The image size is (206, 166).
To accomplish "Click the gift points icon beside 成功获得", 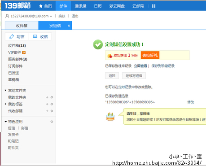I will tap(110, 56).
